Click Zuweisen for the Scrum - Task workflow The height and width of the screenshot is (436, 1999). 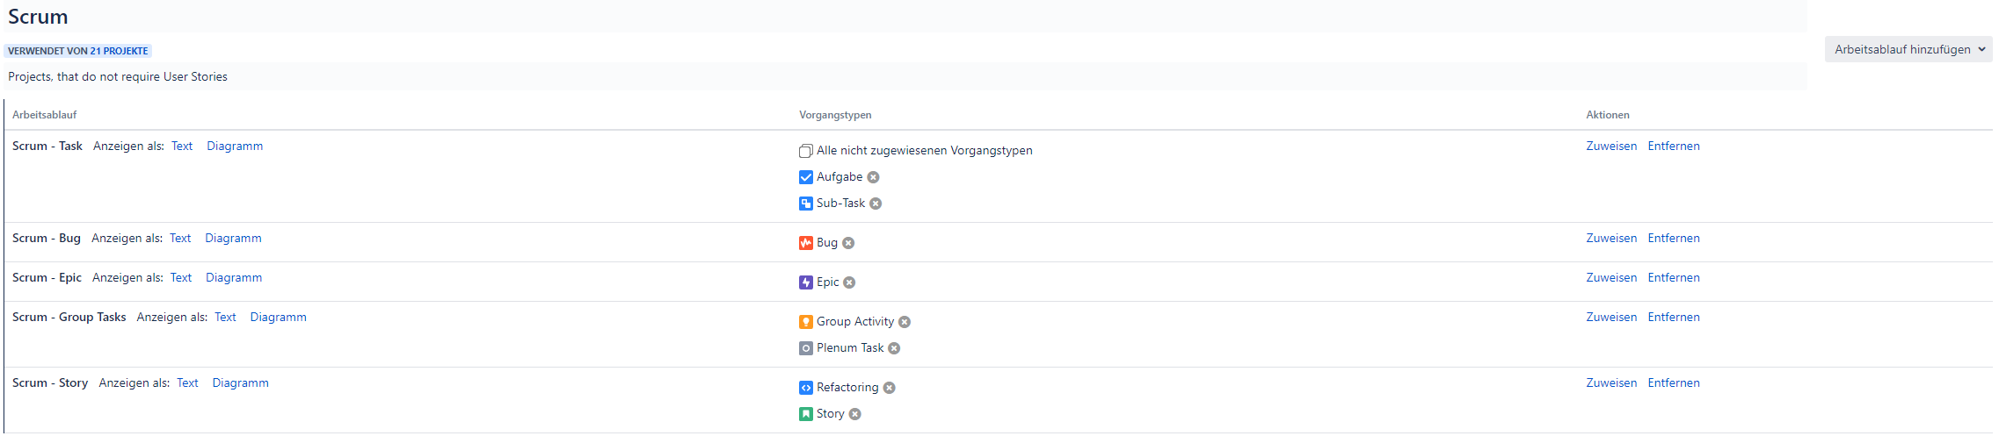(1611, 147)
